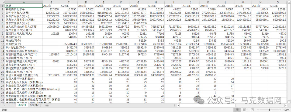Select value 109225 in column B

tap(51, 34)
